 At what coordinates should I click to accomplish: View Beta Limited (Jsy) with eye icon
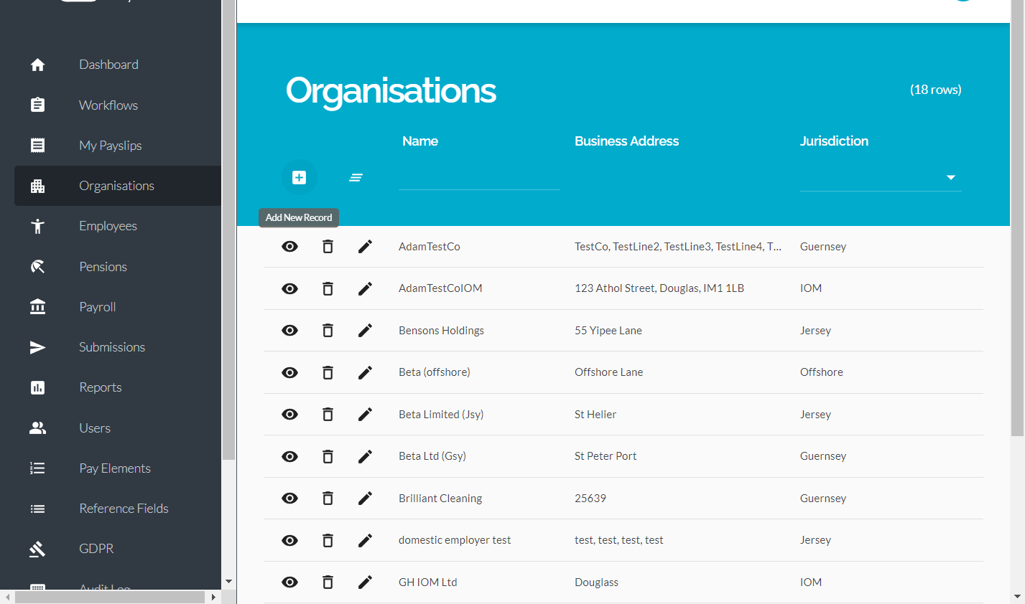tap(289, 415)
